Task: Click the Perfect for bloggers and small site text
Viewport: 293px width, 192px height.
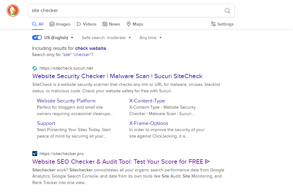Action: pyautogui.click(x=75, y=110)
